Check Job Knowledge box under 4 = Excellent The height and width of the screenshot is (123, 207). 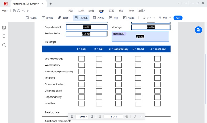point(158,59)
